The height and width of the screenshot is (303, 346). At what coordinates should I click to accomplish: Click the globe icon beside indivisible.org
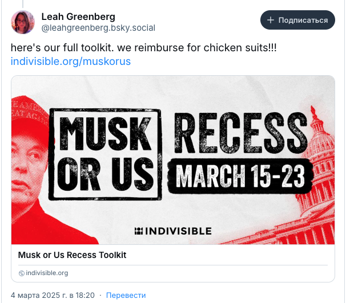click(x=21, y=273)
